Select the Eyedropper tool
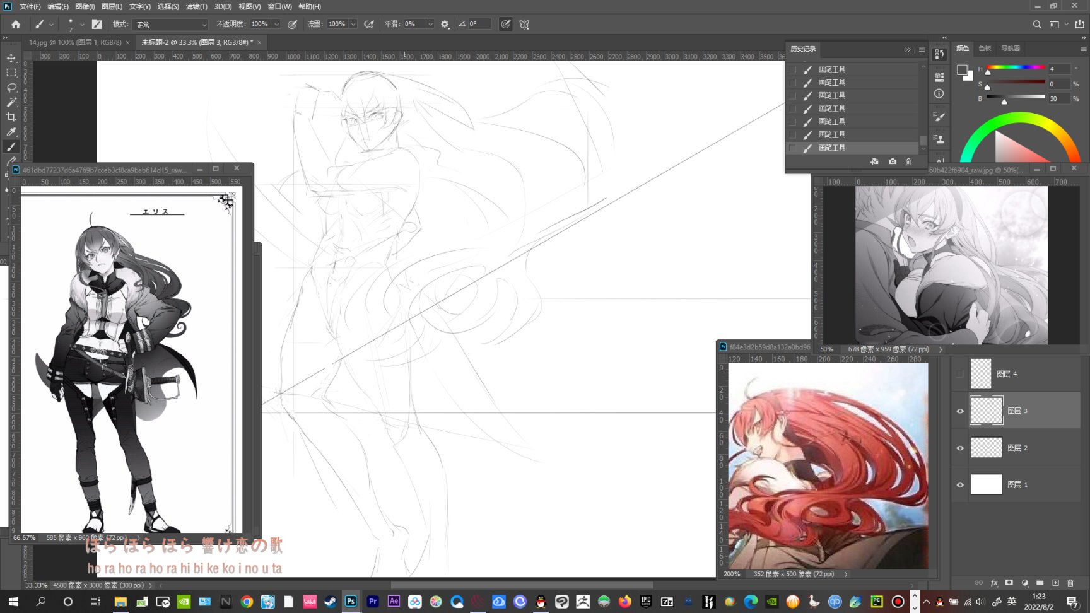Image resolution: width=1090 pixels, height=613 pixels. pyautogui.click(x=11, y=132)
